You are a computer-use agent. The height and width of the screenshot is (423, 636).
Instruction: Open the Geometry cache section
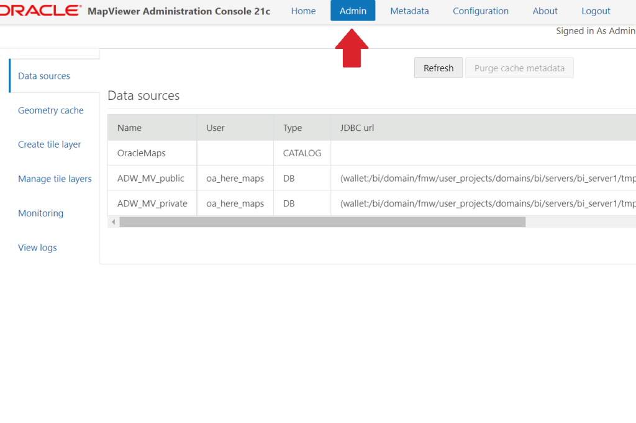point(50,110)
